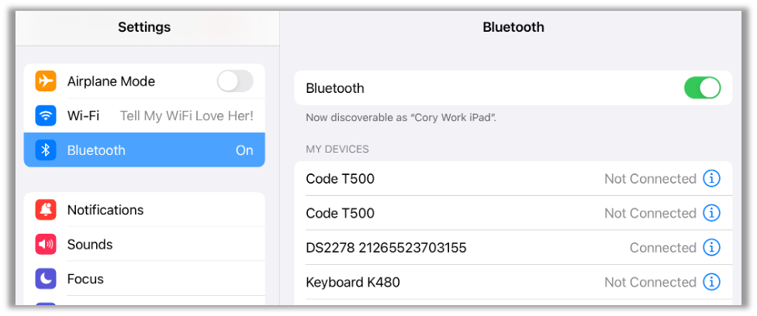
Task: Tap first Code T500 Not Connected row
Action: [465, 179]
